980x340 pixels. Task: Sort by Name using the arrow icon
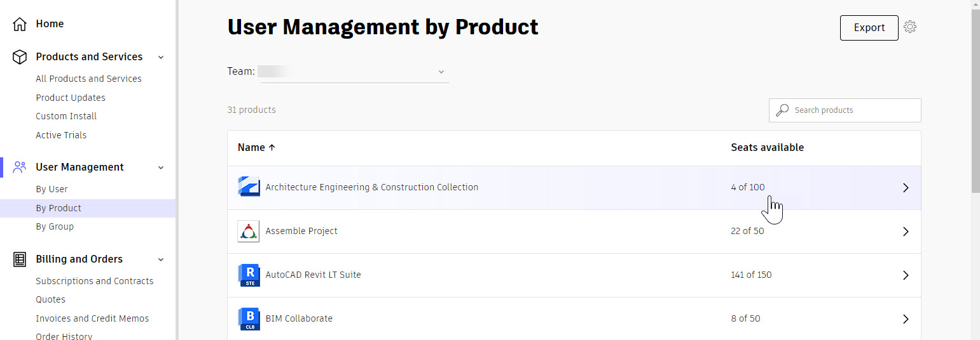[x=272, y=147]
